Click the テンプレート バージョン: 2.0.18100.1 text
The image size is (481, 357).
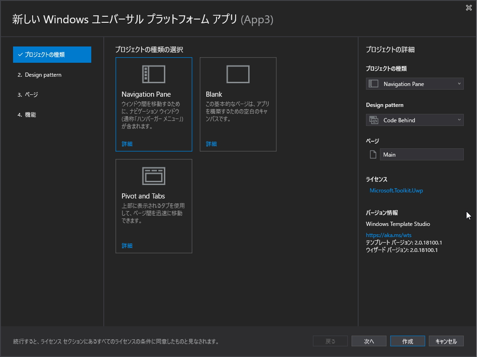(404, 243)
